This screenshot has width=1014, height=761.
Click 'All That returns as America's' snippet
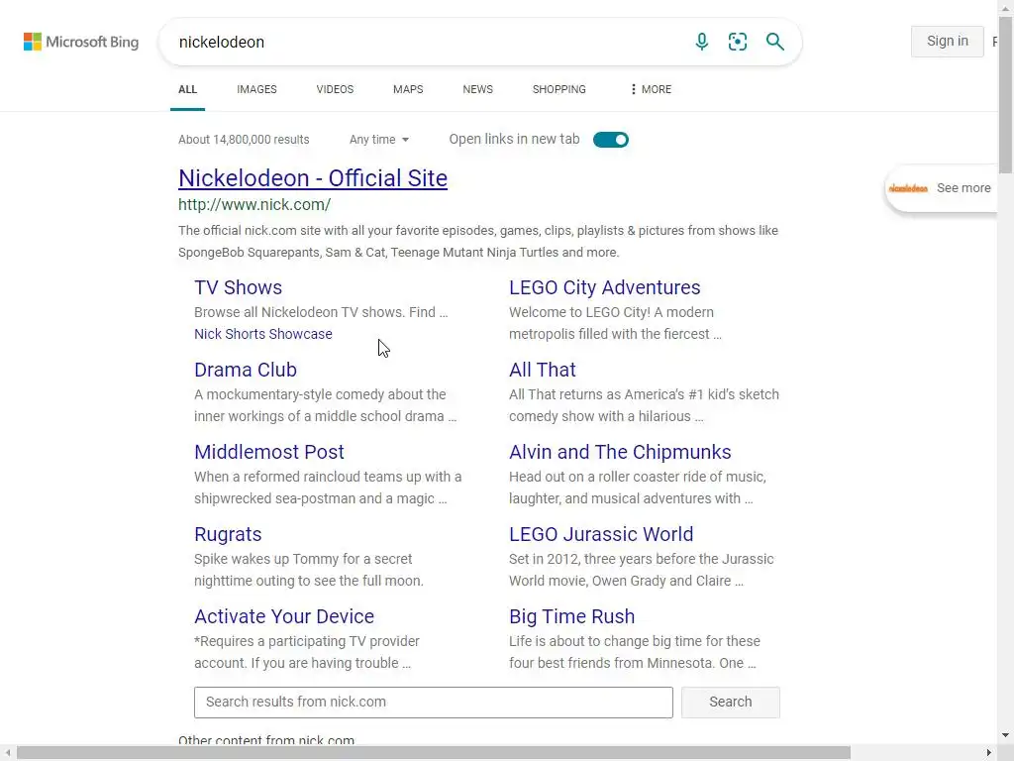644,405
